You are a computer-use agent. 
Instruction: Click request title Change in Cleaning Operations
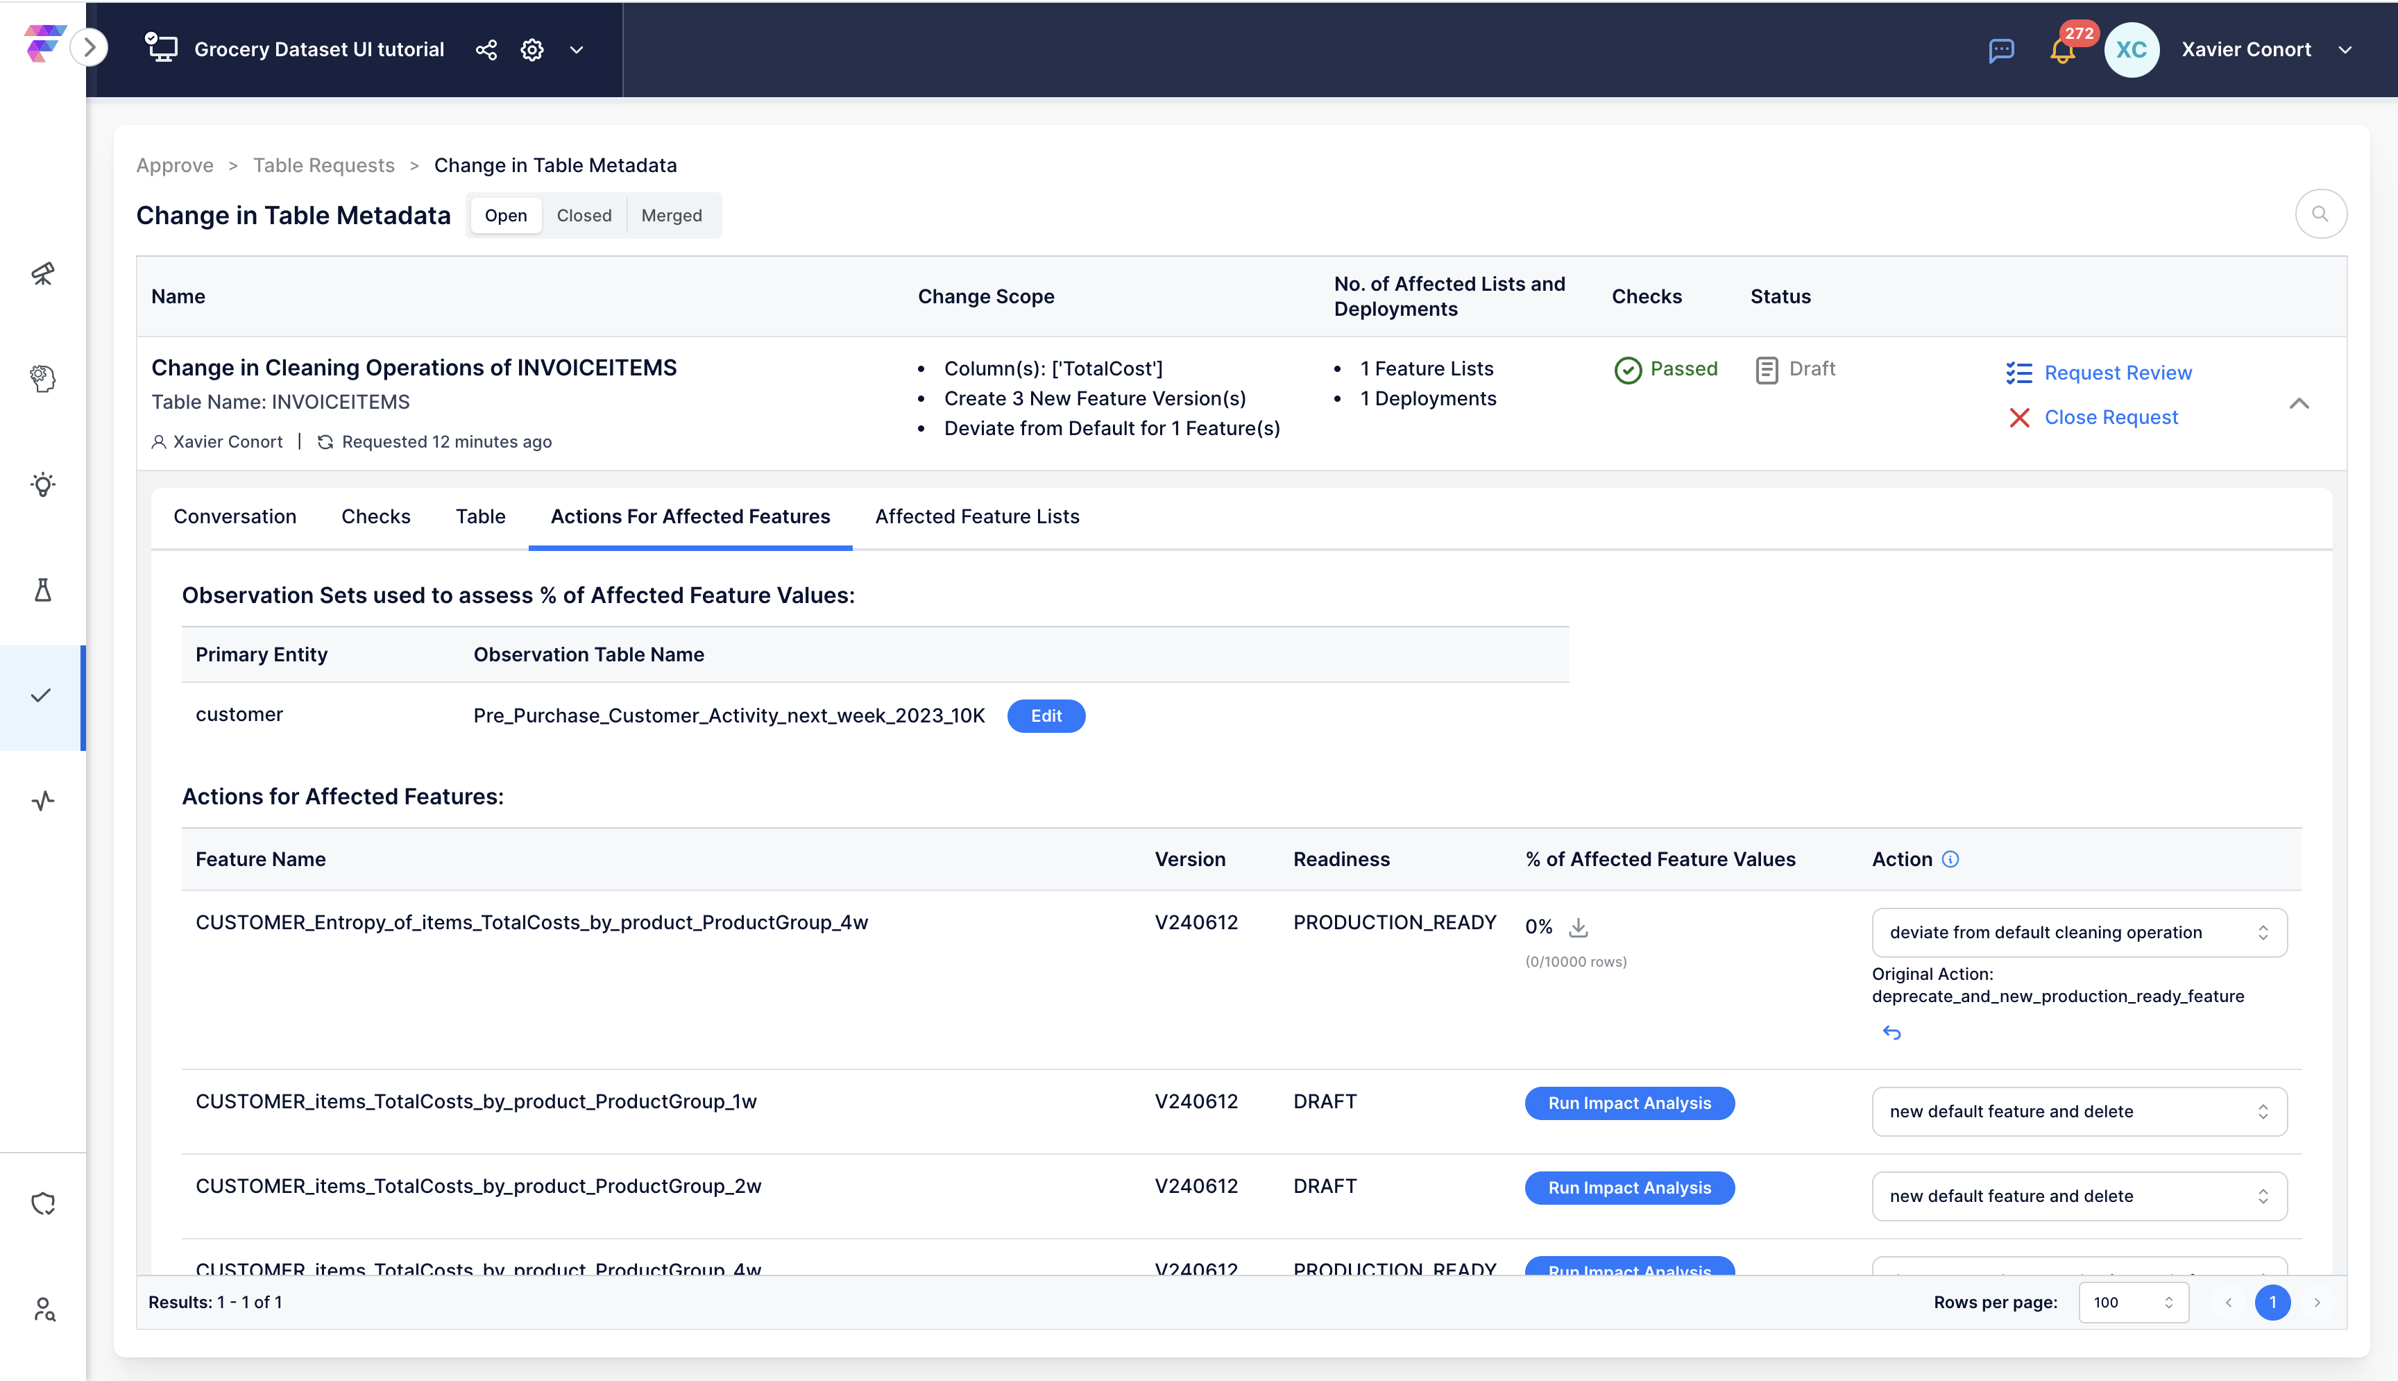tap(414, 368)
